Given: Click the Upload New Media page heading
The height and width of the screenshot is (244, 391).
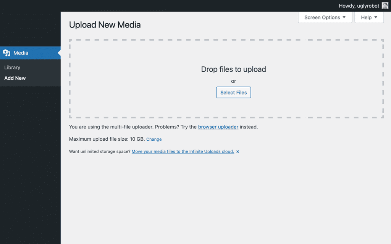Looking at the screenshot, I should pos(105,24).
